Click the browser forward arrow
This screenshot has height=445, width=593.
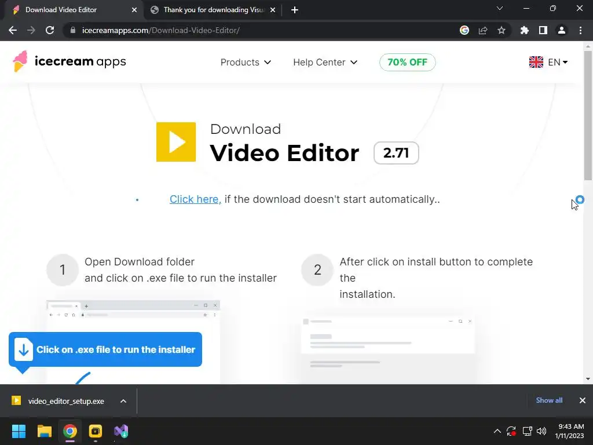[31, 30]
